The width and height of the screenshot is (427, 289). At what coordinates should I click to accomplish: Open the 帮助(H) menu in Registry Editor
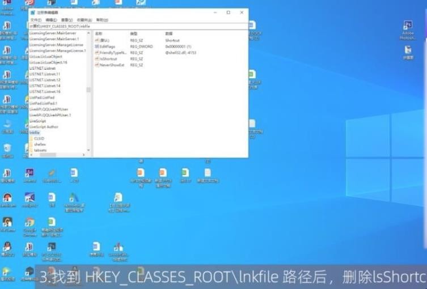click(102, 20)
